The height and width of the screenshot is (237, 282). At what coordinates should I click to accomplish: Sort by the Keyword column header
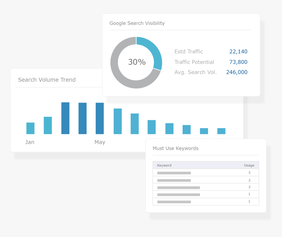(x=164, y=165)
